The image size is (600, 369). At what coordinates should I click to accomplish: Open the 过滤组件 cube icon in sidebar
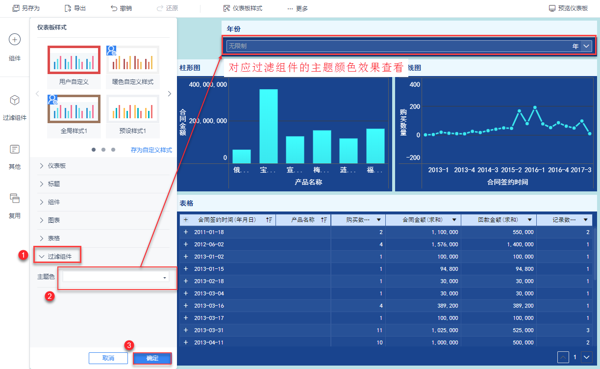[x=15, y=100]
